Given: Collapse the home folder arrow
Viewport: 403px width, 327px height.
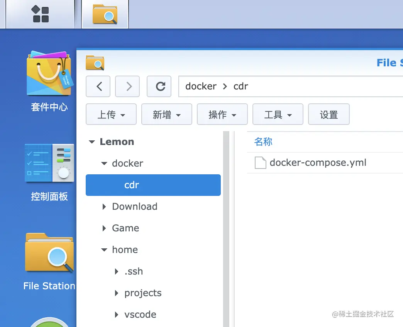Looking at the screenshot, I should point(104,250).
